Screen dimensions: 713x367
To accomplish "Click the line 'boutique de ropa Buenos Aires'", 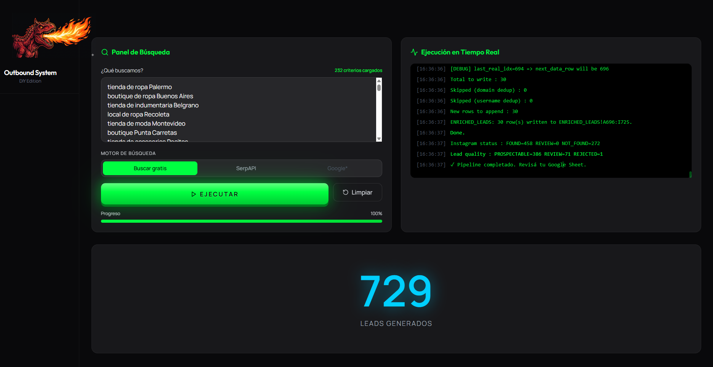I will click(150, 96).
